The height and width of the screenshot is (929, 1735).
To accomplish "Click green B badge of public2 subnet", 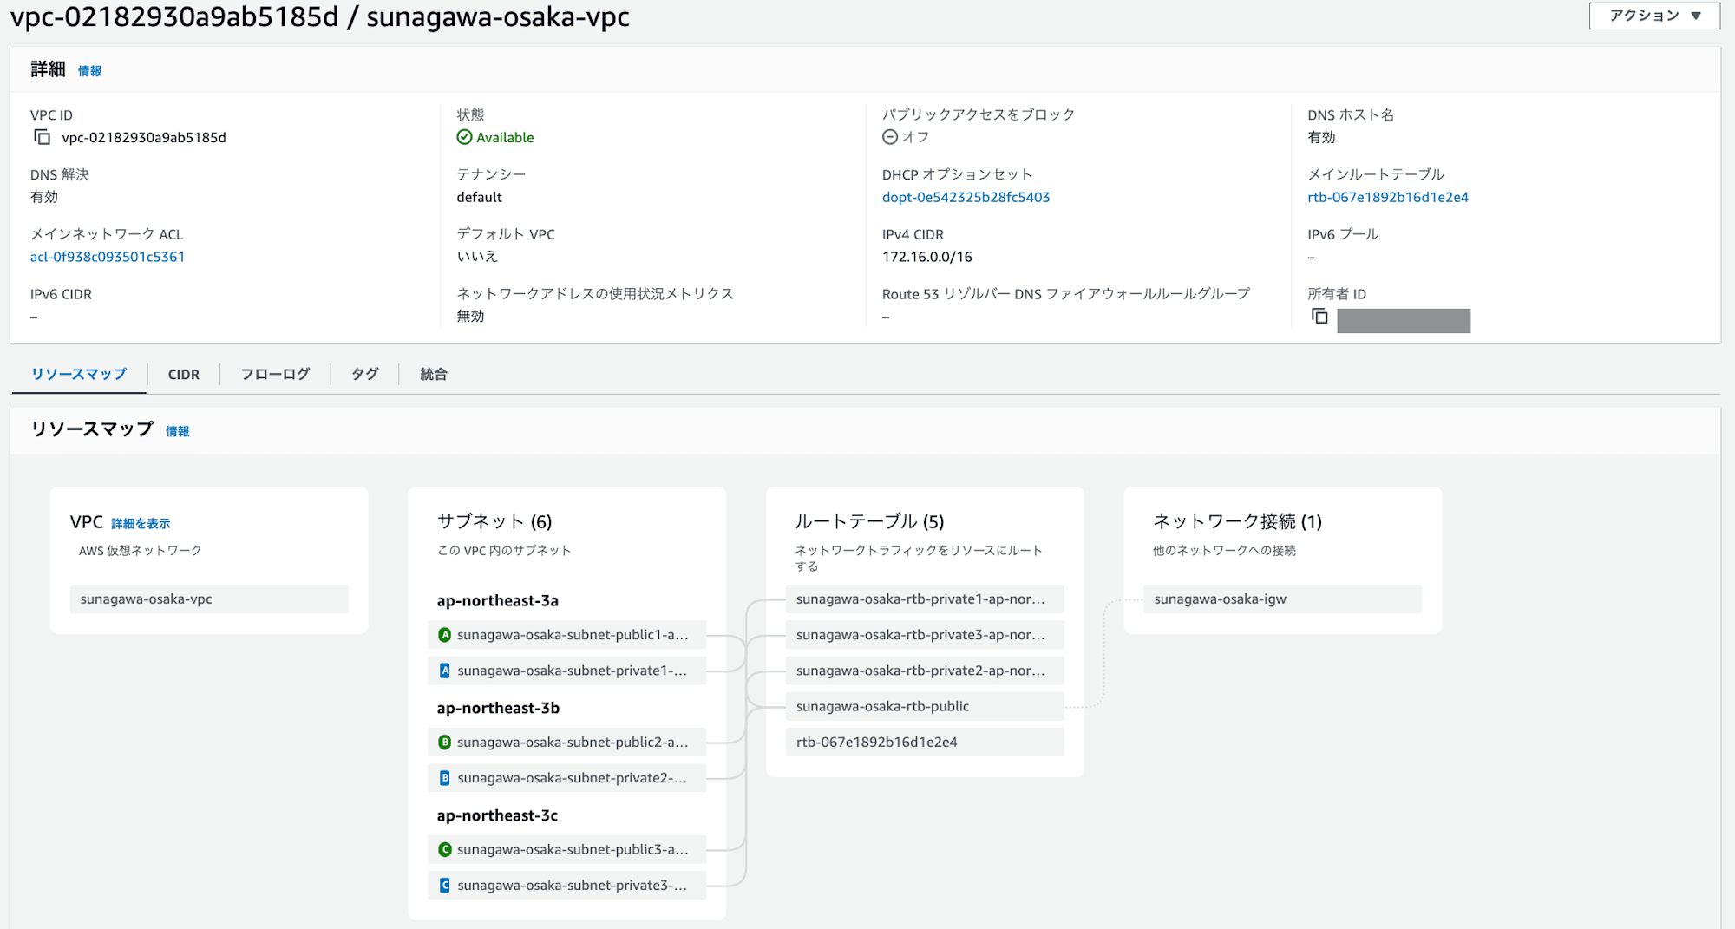I will [445, 743].
